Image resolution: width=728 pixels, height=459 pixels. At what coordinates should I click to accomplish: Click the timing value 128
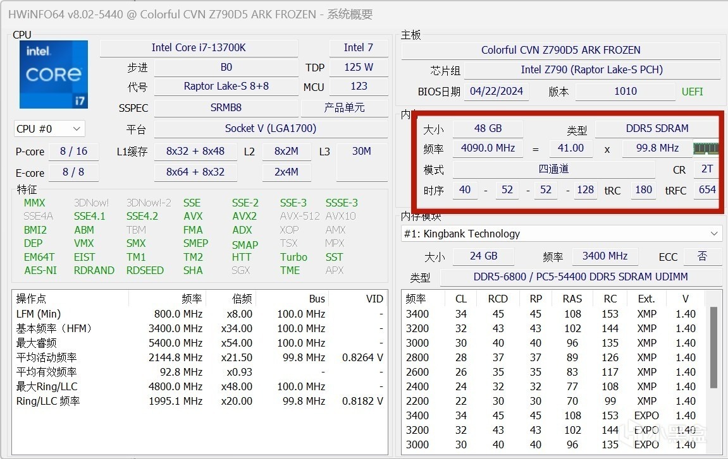click(586, 190)
